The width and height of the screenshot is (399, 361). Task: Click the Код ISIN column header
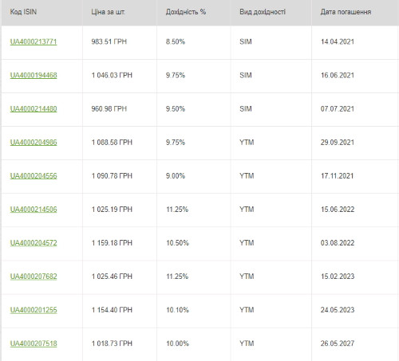coord(42,12)
